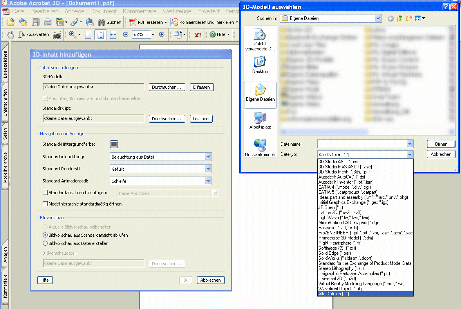461x309 pixels.
Task: Select the Auswählen text cursor tool
Action: pyautogui.click(x=34, y=35)
